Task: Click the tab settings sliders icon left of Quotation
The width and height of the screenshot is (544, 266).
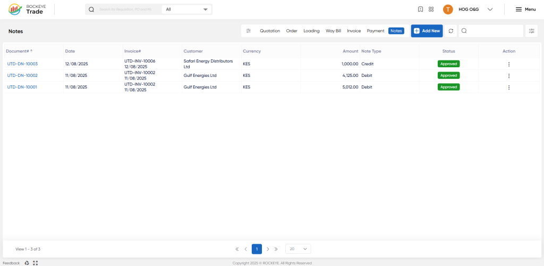Action: [x=249, y=31]
